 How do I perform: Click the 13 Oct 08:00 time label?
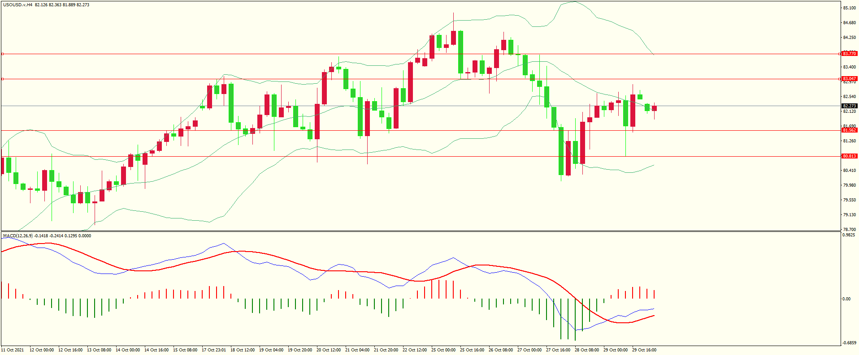point(99,350)
